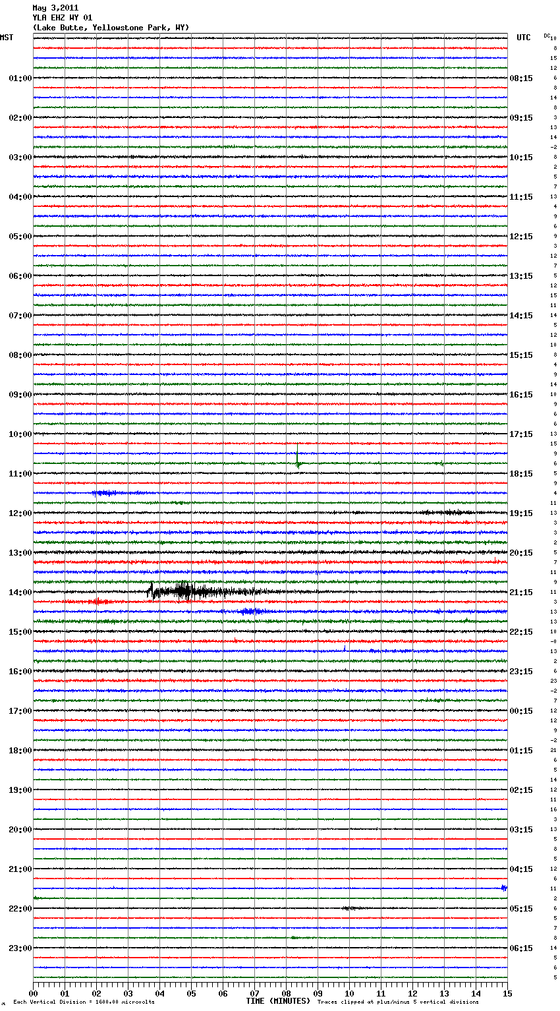This screenshot has height=1011, width=560.
Task: Click the 14:15 UTC time label
Action: tap(521, 316)
